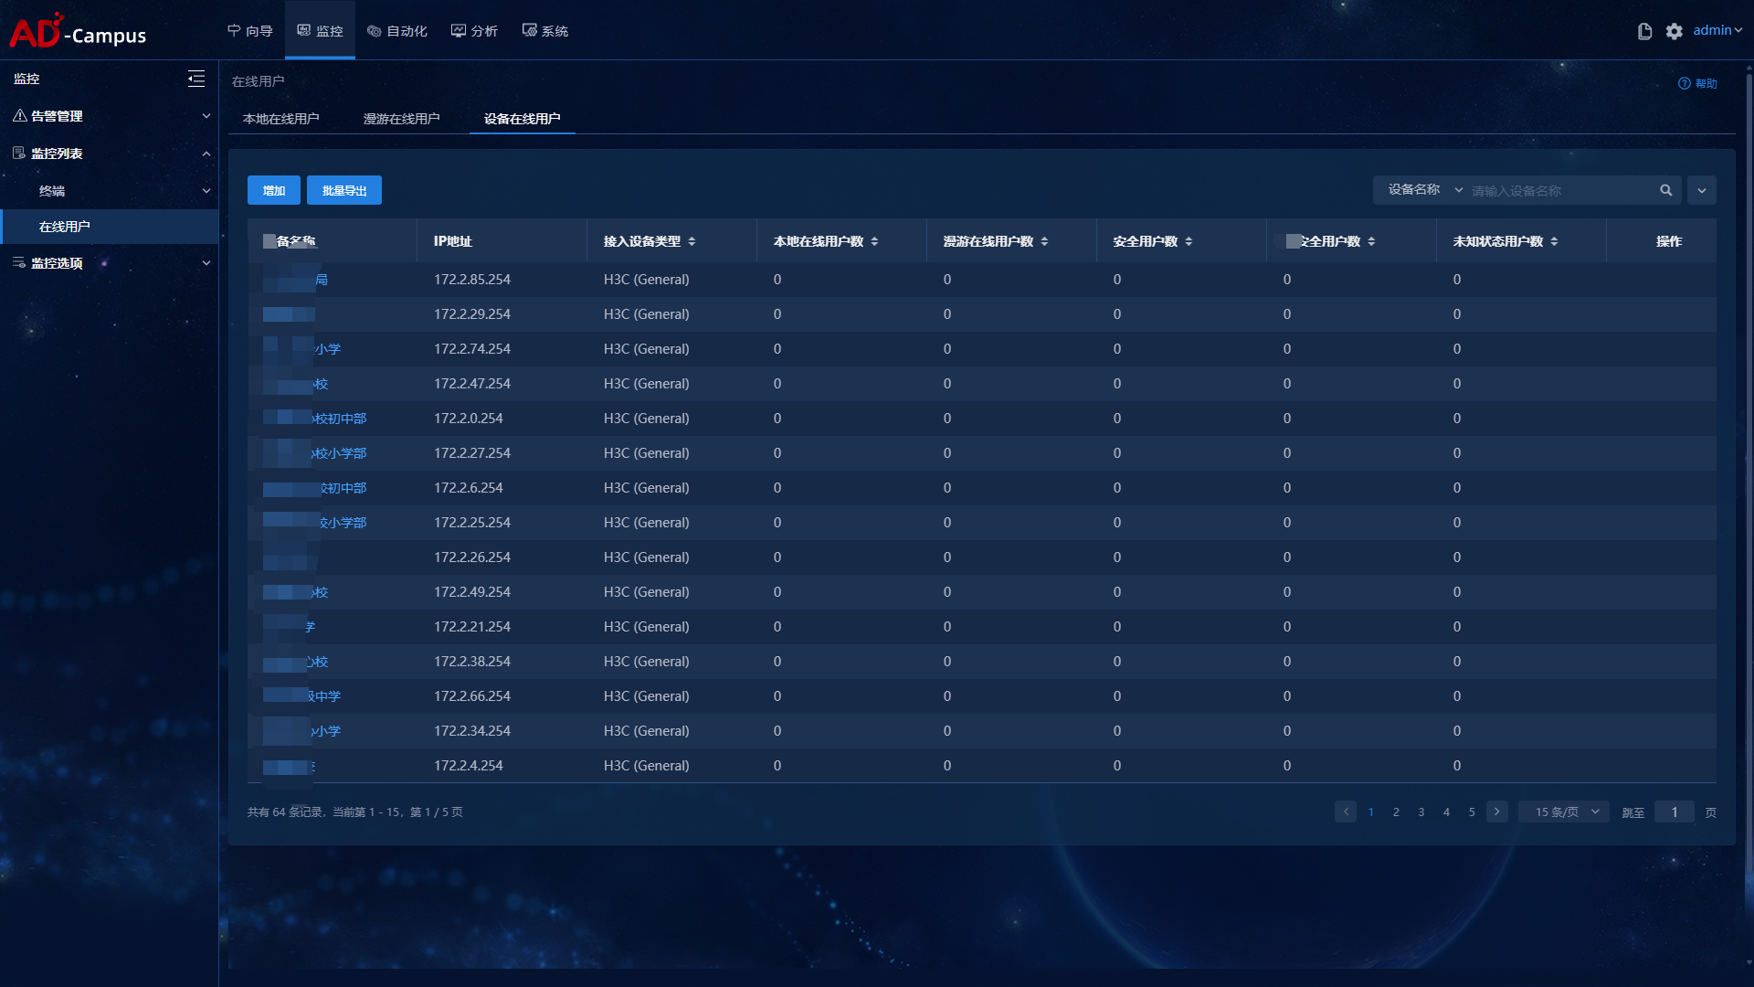Open the settings gear icon
Viewport: 1754px width, 987px height.
tap(1674, 31)
